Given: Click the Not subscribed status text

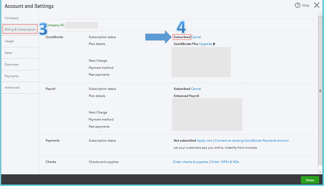Looking at the screenshot, I should click(185, 141).
